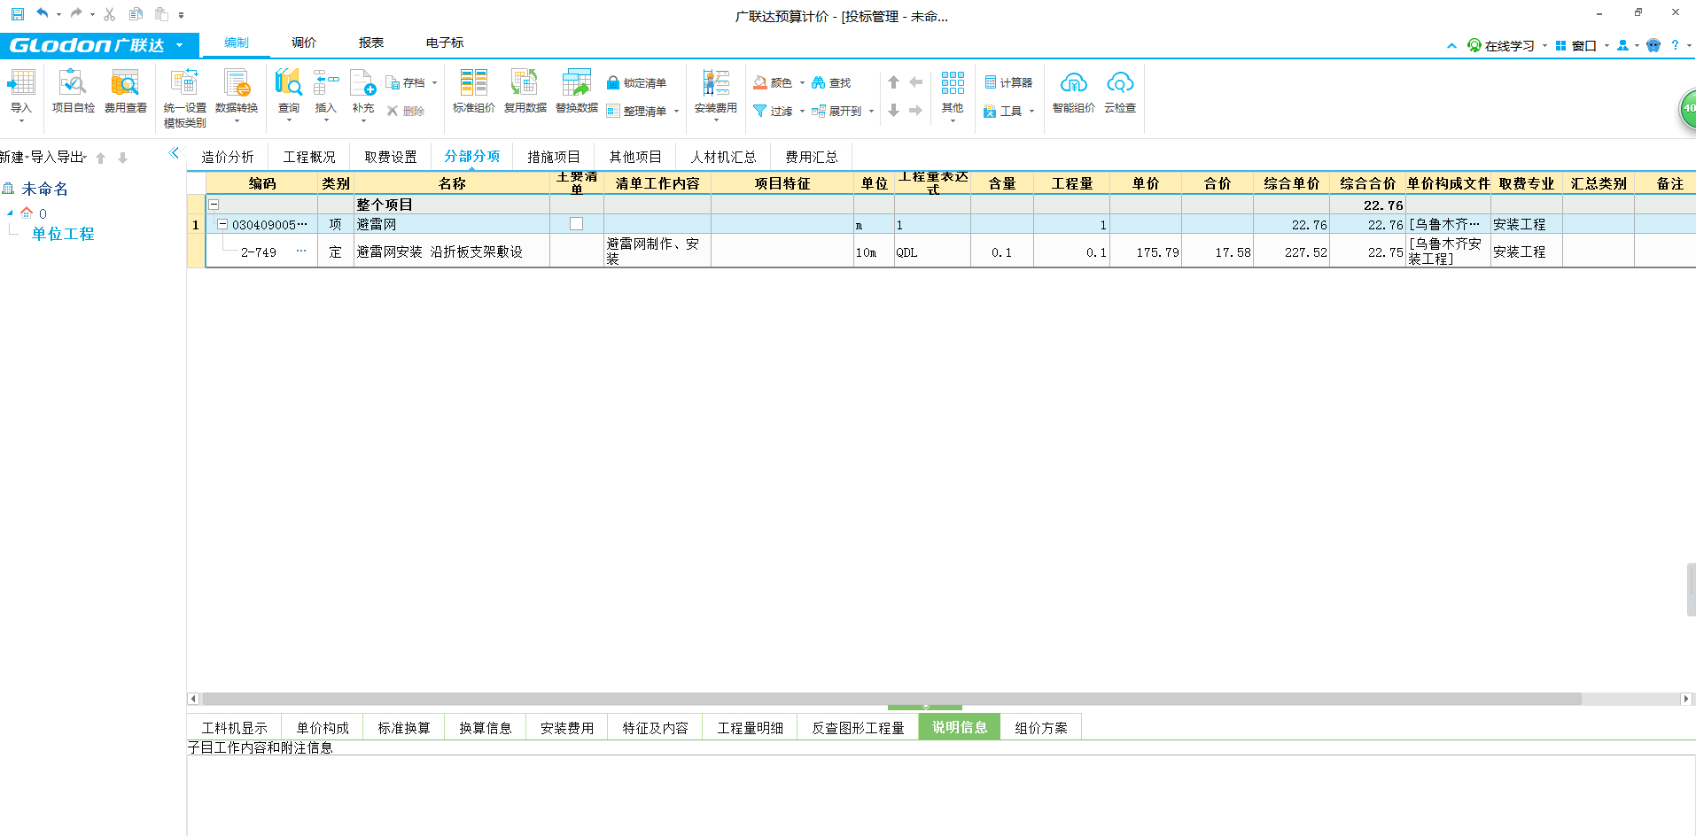Click the paste clipboard icon

click(161, 14)
